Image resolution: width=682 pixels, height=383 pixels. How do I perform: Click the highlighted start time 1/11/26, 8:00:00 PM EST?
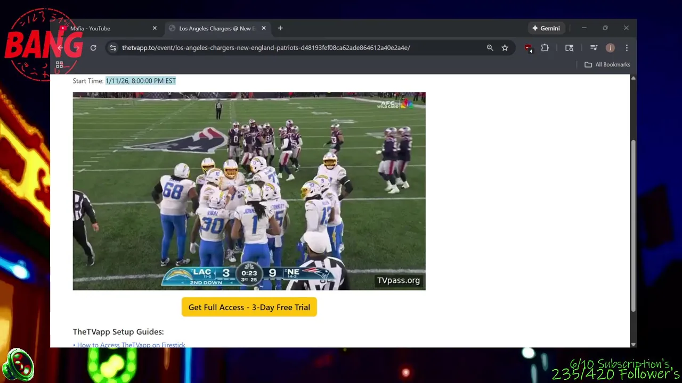(141, 81)
